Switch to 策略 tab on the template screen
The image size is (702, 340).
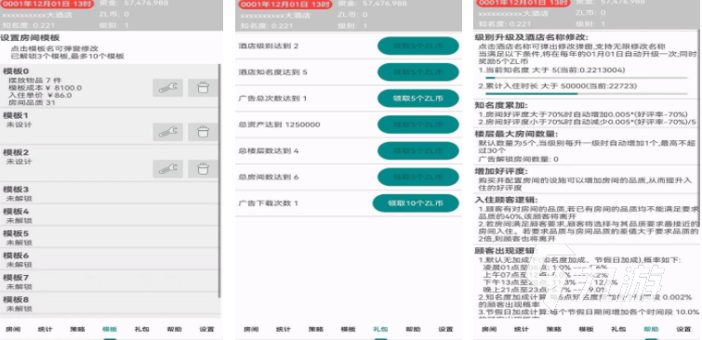click(x=77, y=329)
